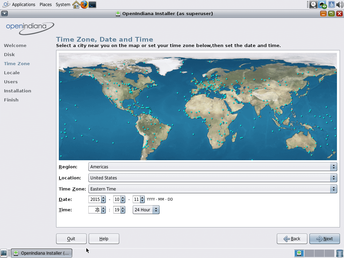Screen dimensions: 344x258
Task: Open the network status tray icon
Action: click(x=322, y=5)
